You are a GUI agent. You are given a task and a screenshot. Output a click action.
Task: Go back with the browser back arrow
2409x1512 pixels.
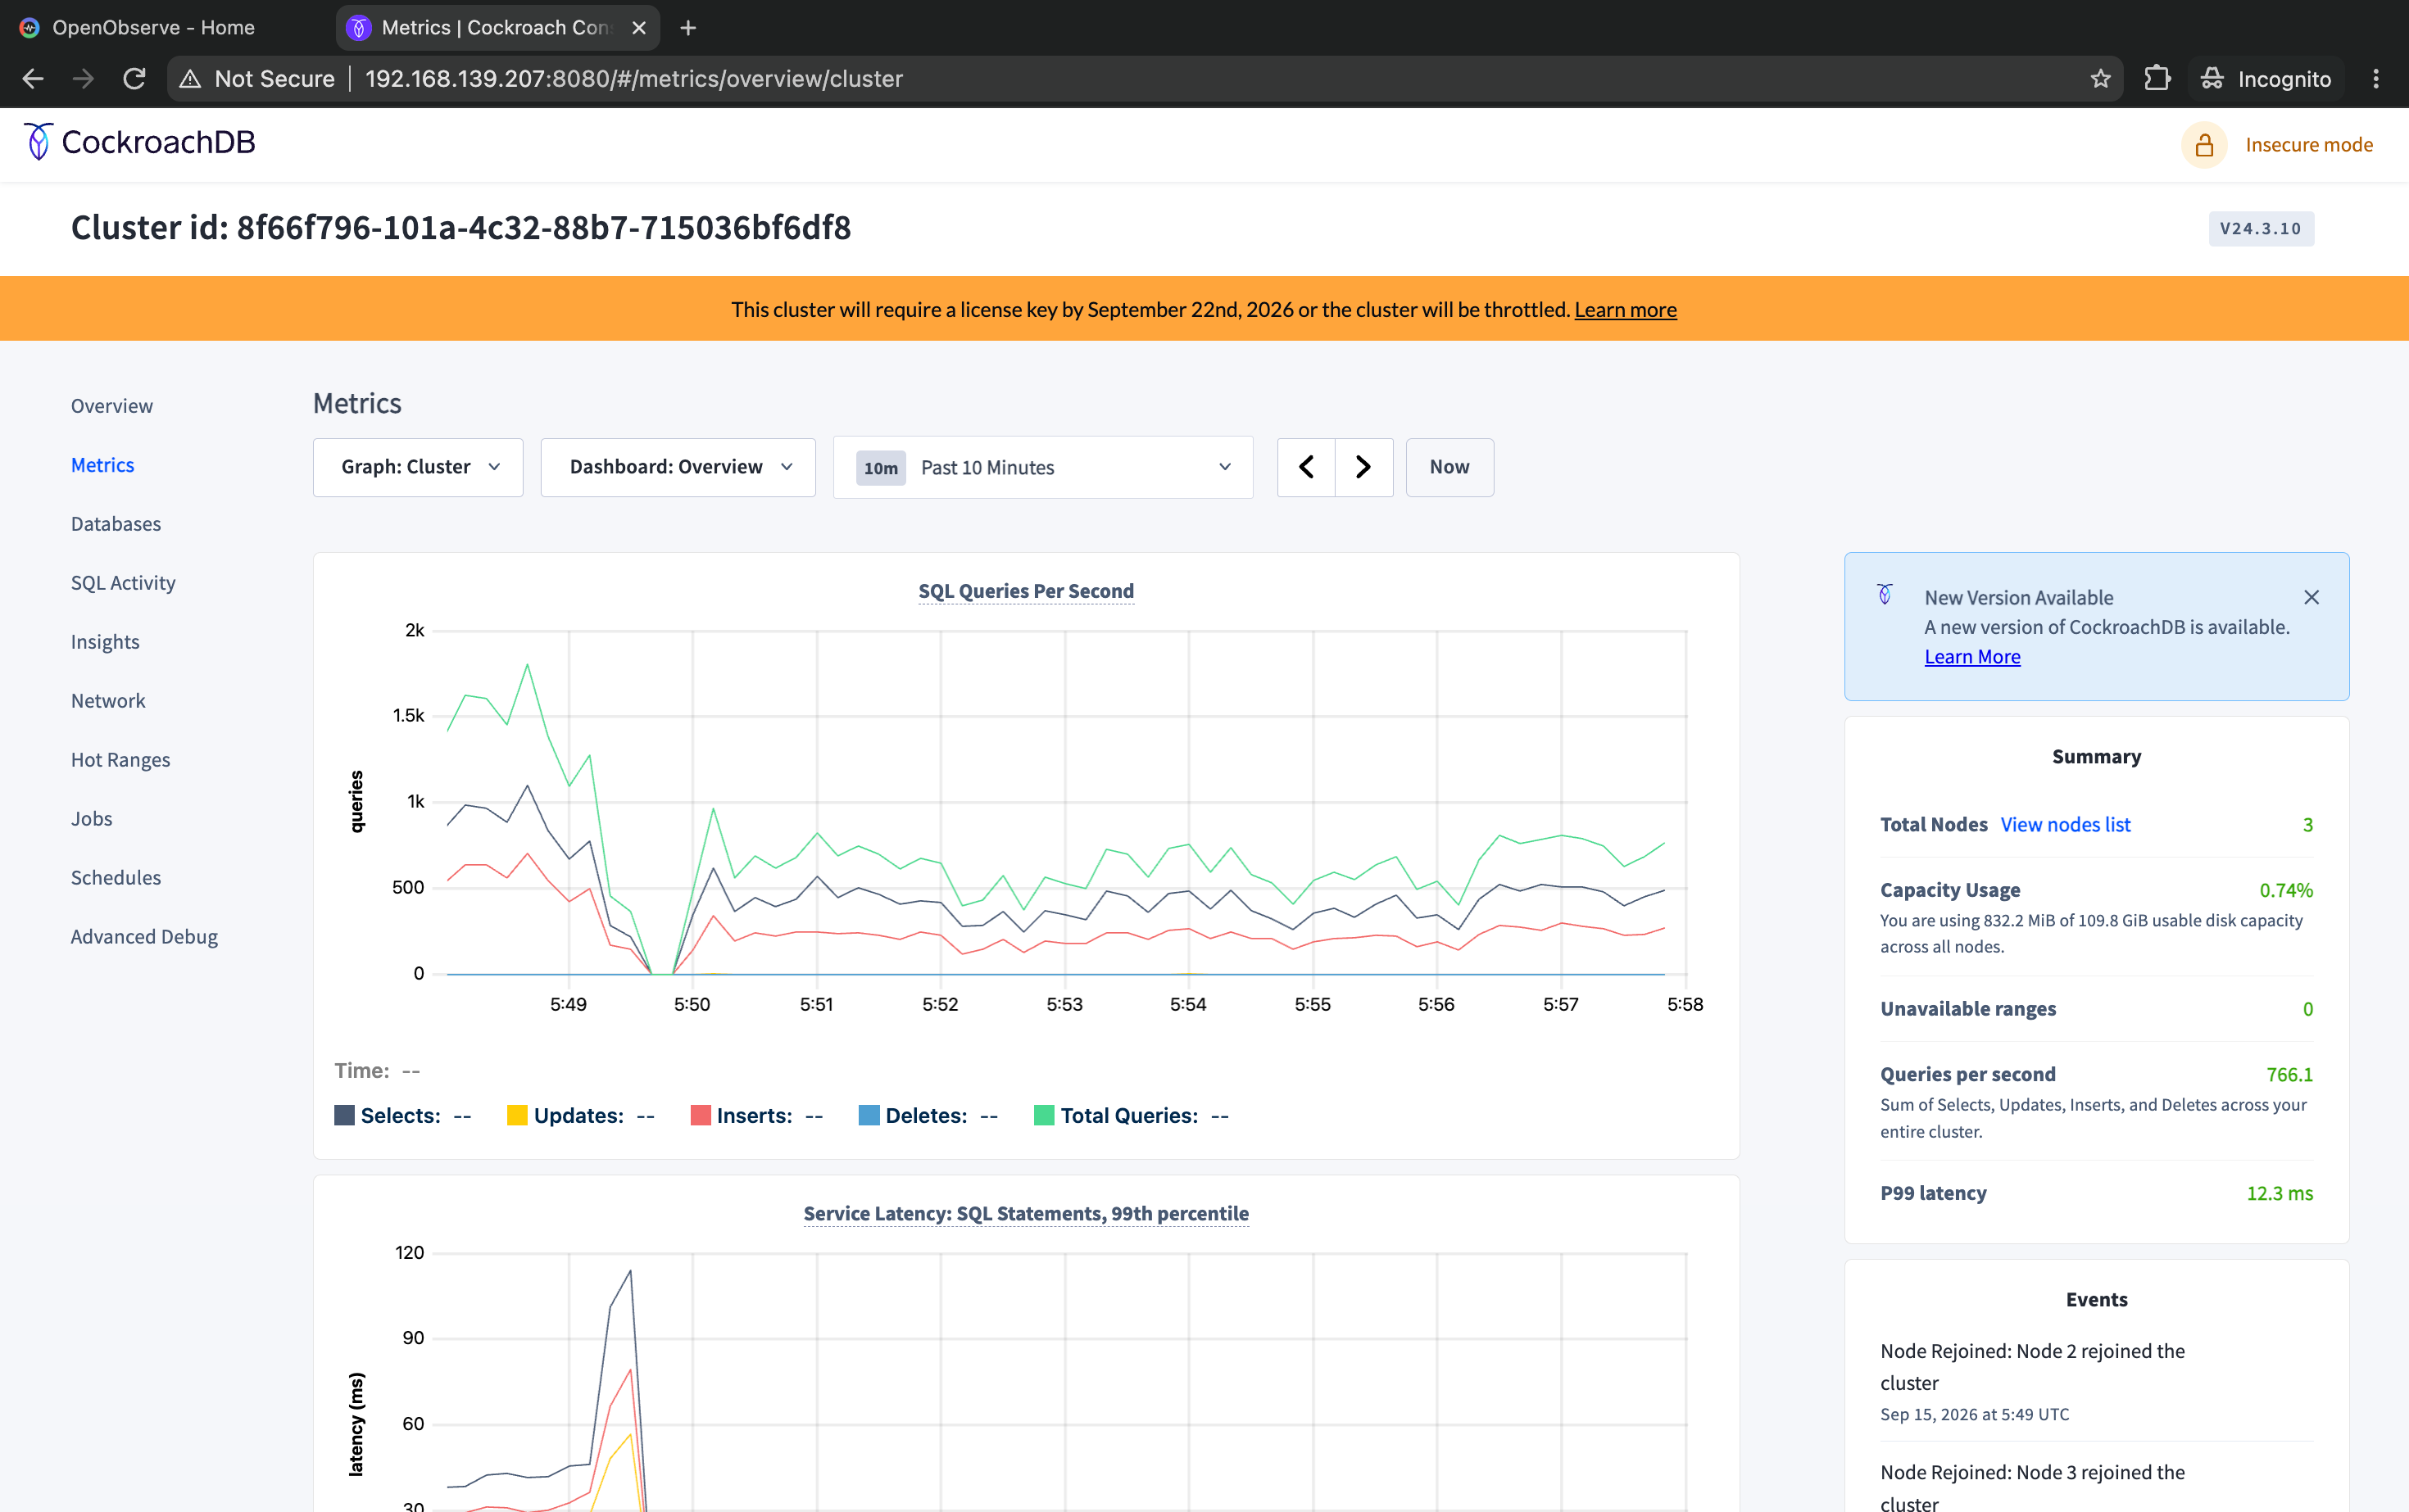coord(33,79)
